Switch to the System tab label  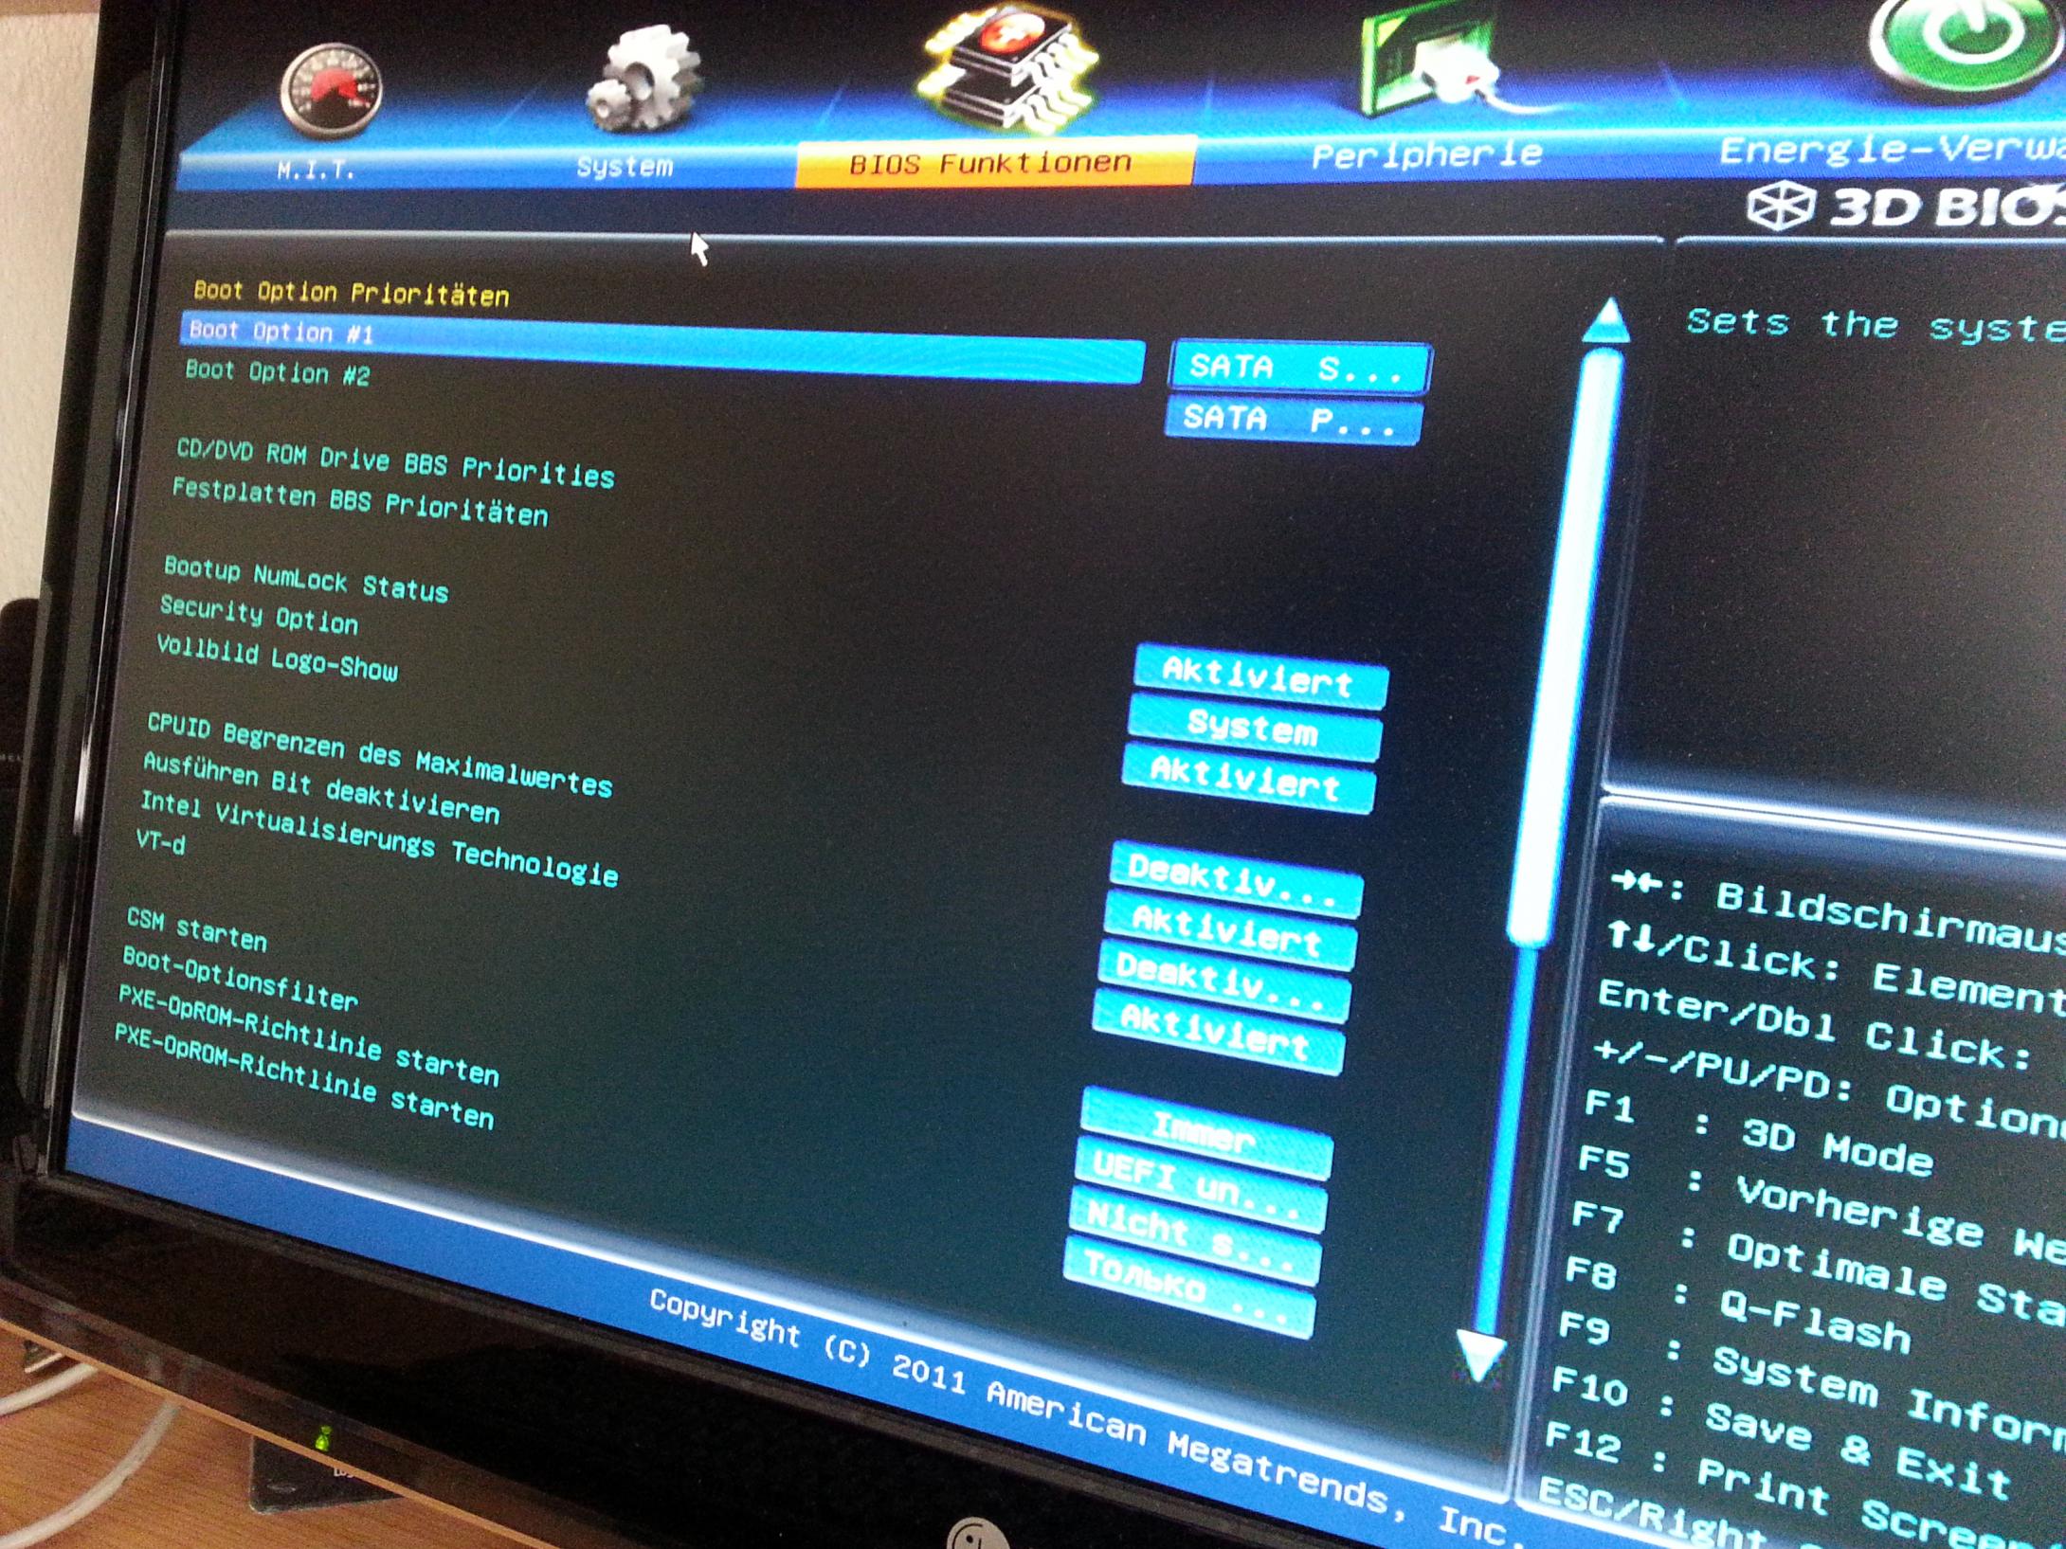(x=625, y=167)
